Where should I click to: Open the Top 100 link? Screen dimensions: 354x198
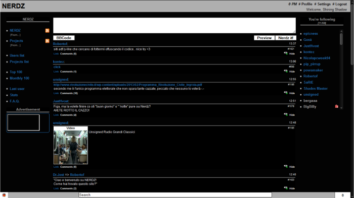click(x=16, y=72)
